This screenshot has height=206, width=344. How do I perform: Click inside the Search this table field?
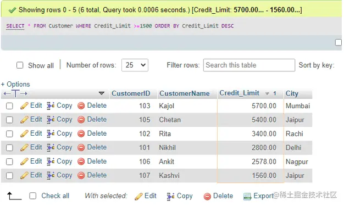point(249,65)
